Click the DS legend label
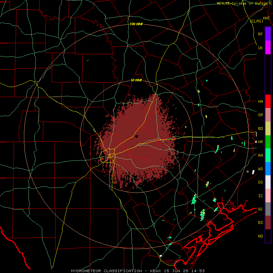Image resolution: width=273 pixels, height=273 pixels. (x=260, y=182)
